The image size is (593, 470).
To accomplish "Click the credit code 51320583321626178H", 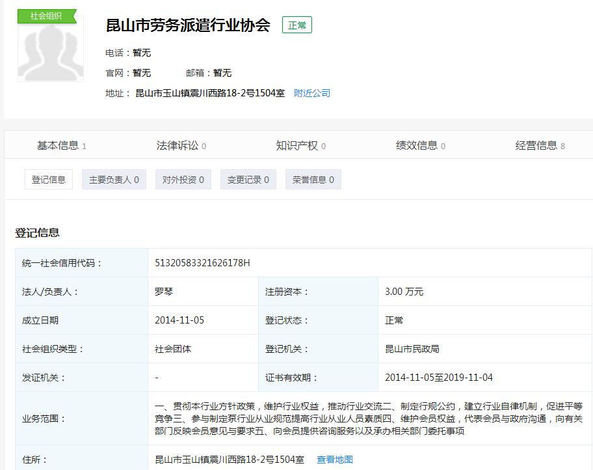I will (x=202, y=263).
